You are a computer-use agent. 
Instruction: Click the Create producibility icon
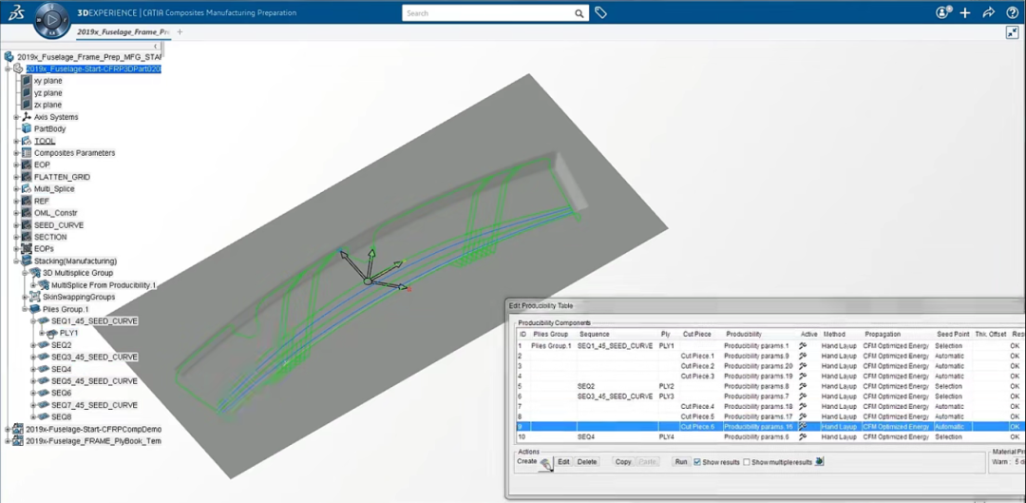pyautogui.click(x=545, y=463)
